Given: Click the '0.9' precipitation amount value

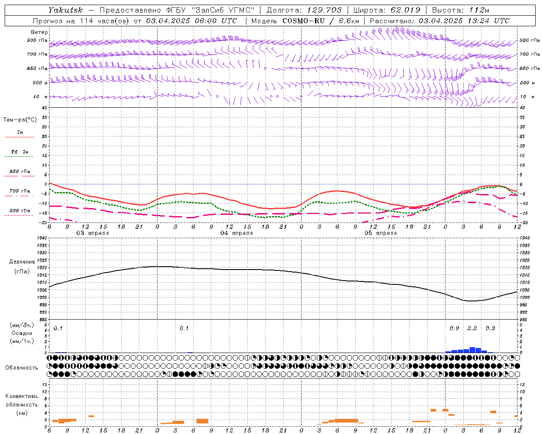Looking at the screenshot, I should tap(454, 328).
